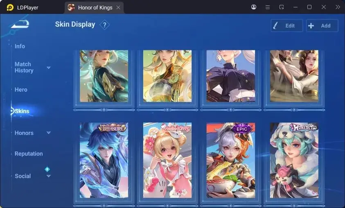Switch to the Honor of Kings tab
The height and width of the screenshot is (208, 345).
(94, 8)
